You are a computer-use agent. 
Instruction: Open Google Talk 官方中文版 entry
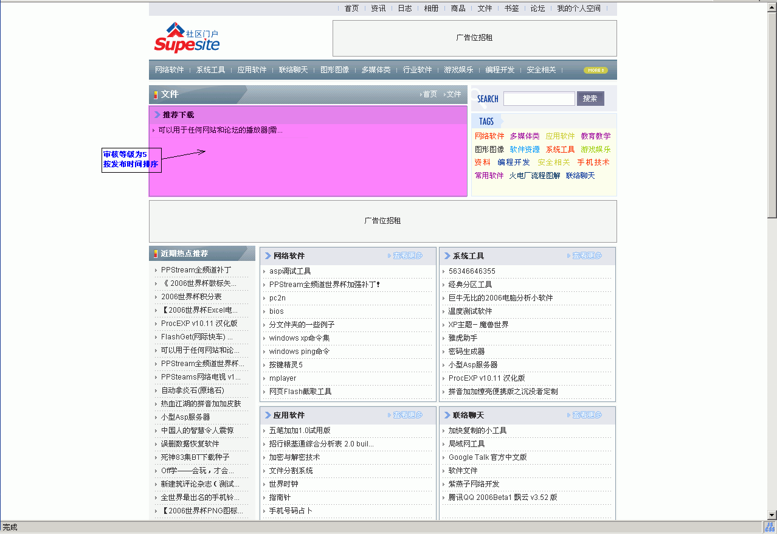click(x=488, y=457)
